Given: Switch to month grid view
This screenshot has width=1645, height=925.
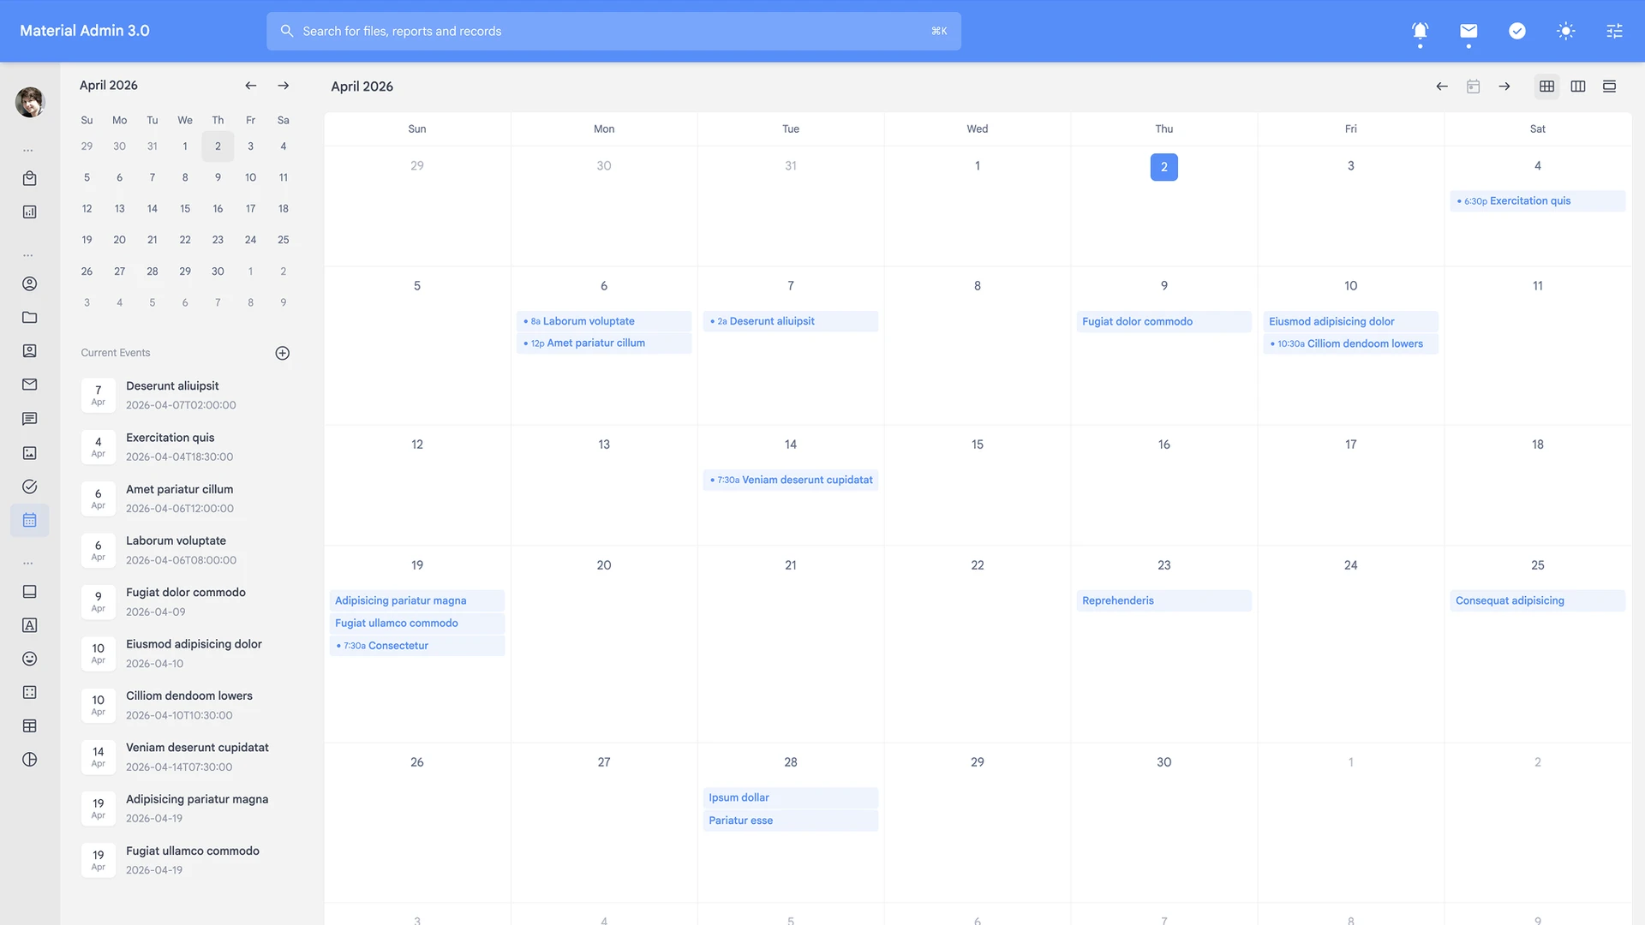Looking at the screenshot, I should point(1546,87).
